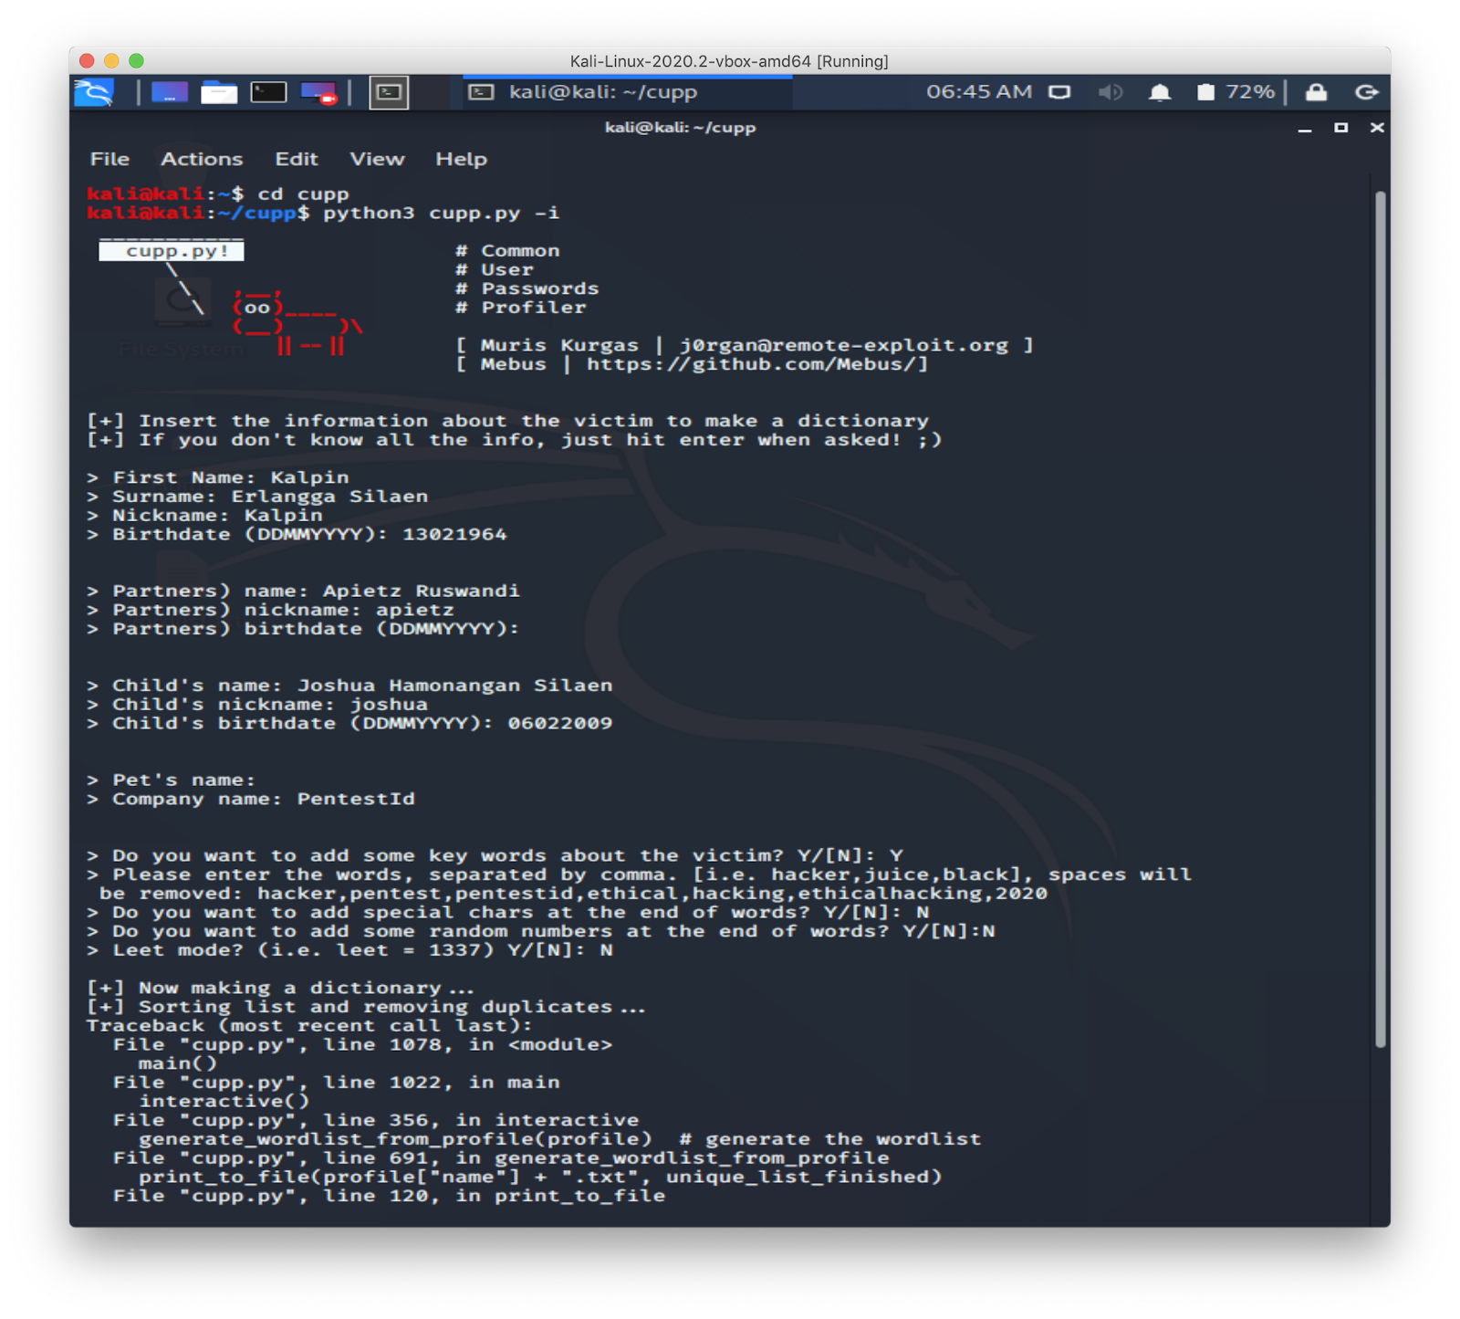This screenshot has width=1460, height=1319.
Task: Click the birthdate value 13021964
Action: [x=454, y=534]
